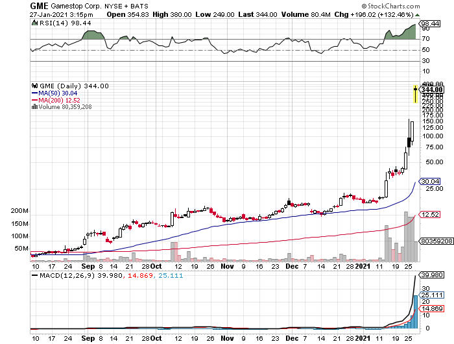The height and width of the screenshot is (344, 454).
Task: Click the 75.00 price axis label
Action: tap(435, 147)
